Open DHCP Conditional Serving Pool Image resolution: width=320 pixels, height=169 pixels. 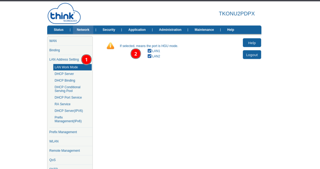[x=67, y=89]
